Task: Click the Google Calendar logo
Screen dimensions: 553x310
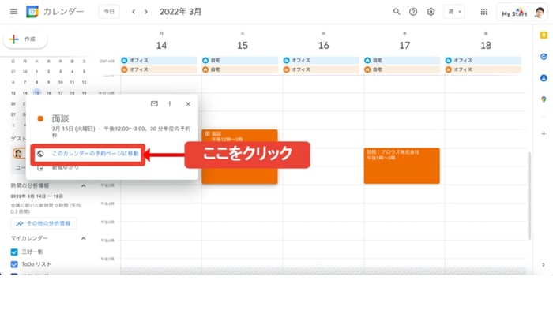Action: click(32, 12)
